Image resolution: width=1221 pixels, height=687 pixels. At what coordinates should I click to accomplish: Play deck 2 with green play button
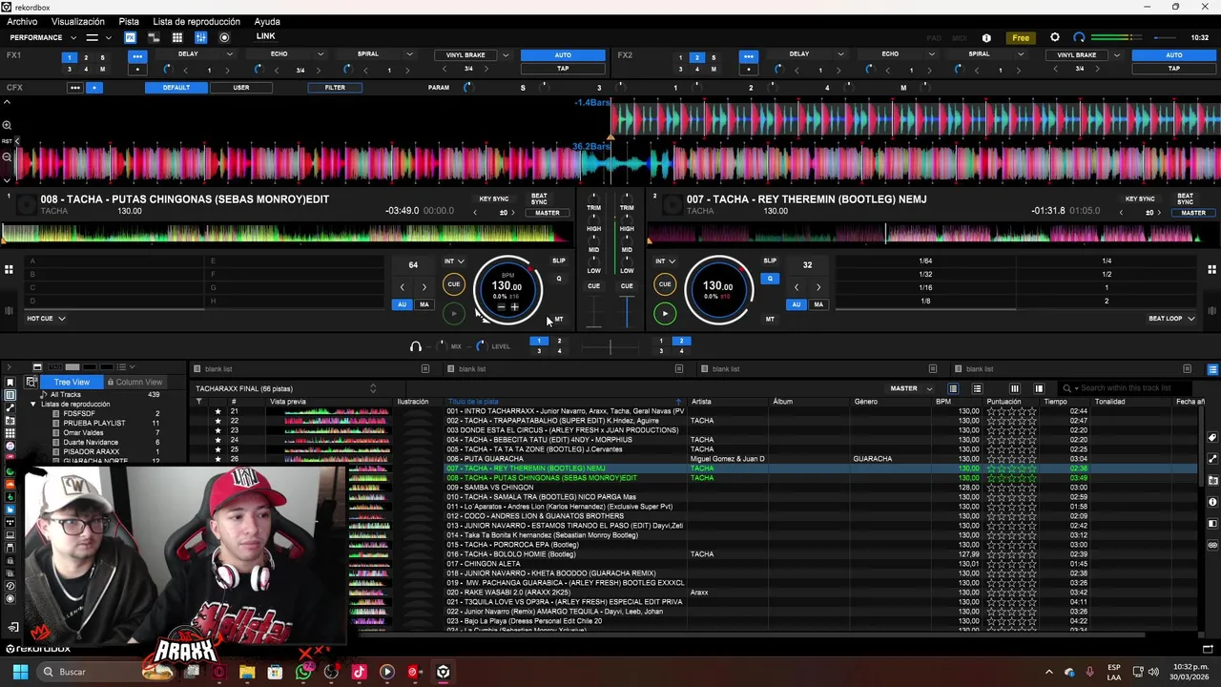pyautogui.click(x=665, y=313)
